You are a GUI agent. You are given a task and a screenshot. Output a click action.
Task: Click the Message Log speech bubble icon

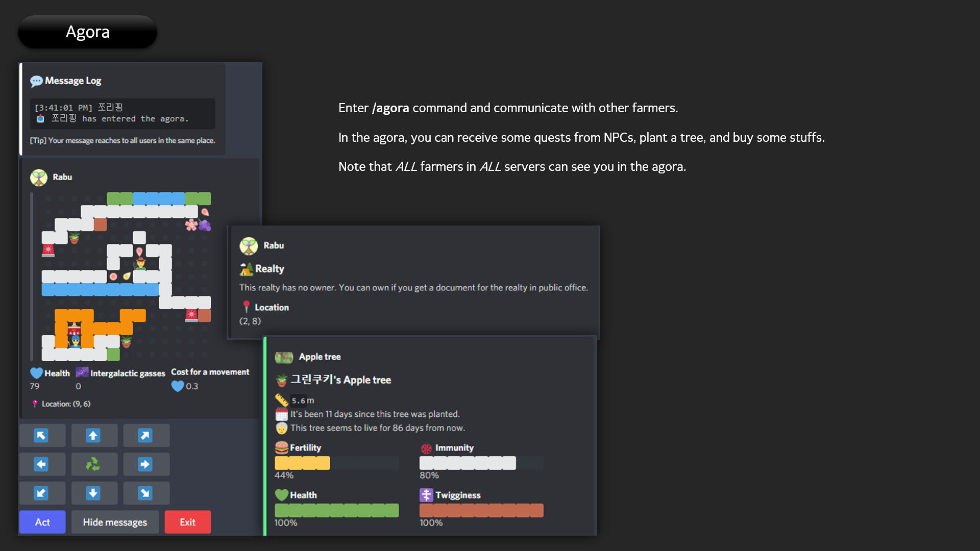36,81
